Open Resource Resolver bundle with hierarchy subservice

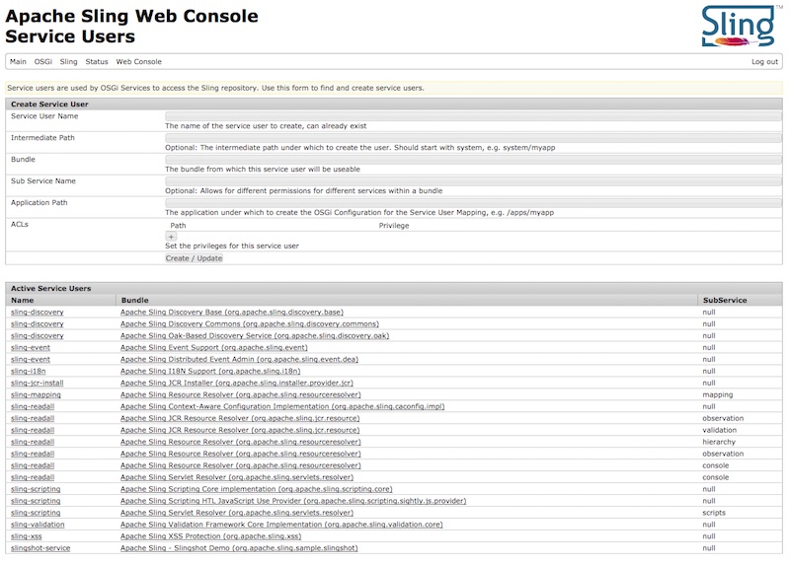click(240, 442)
